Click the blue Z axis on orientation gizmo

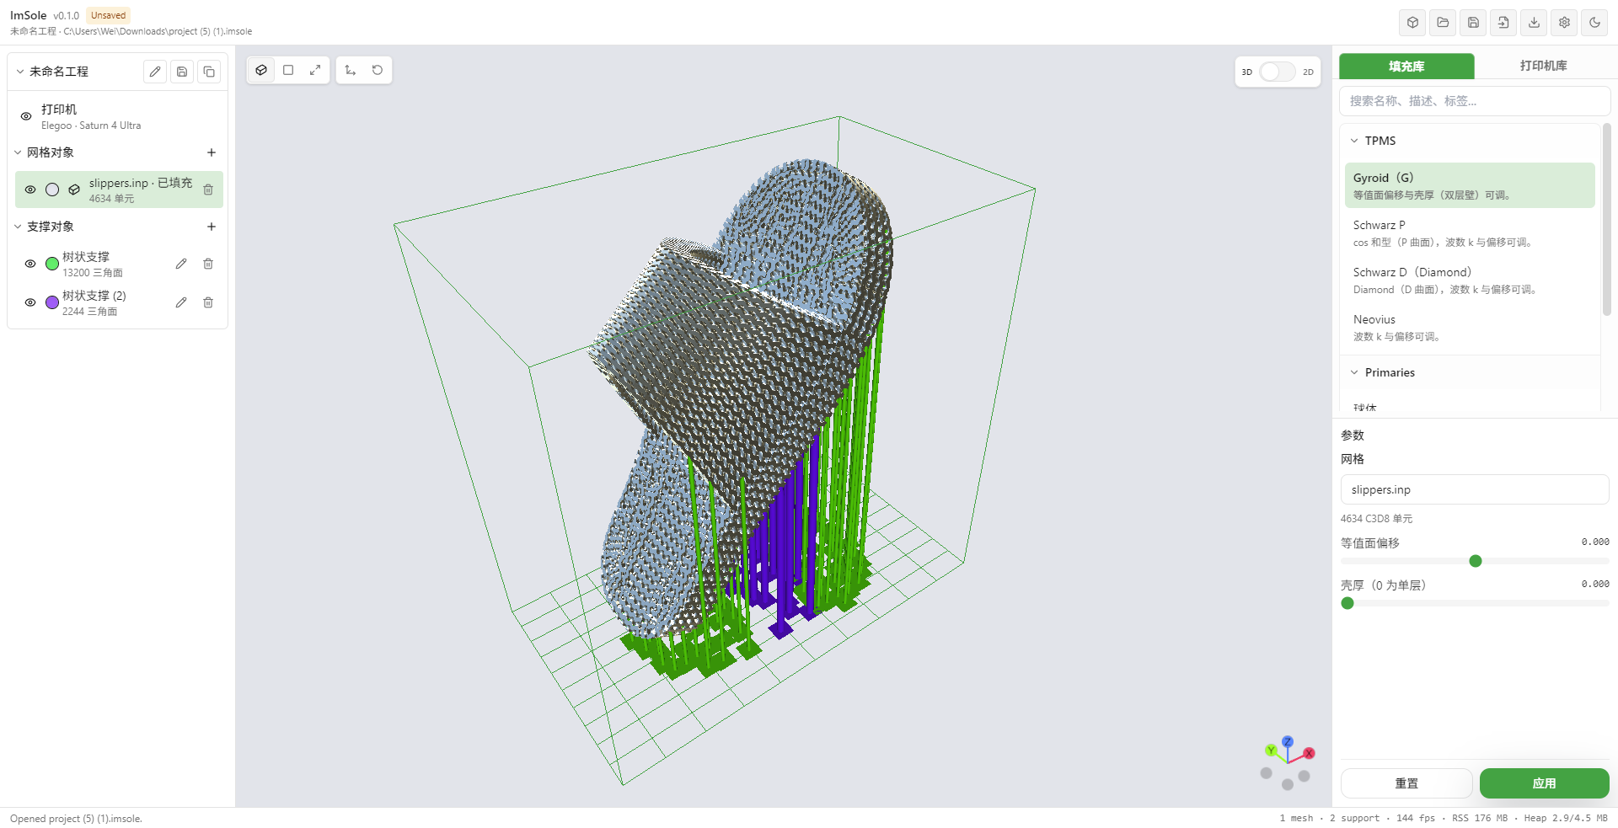[1288, 742]
